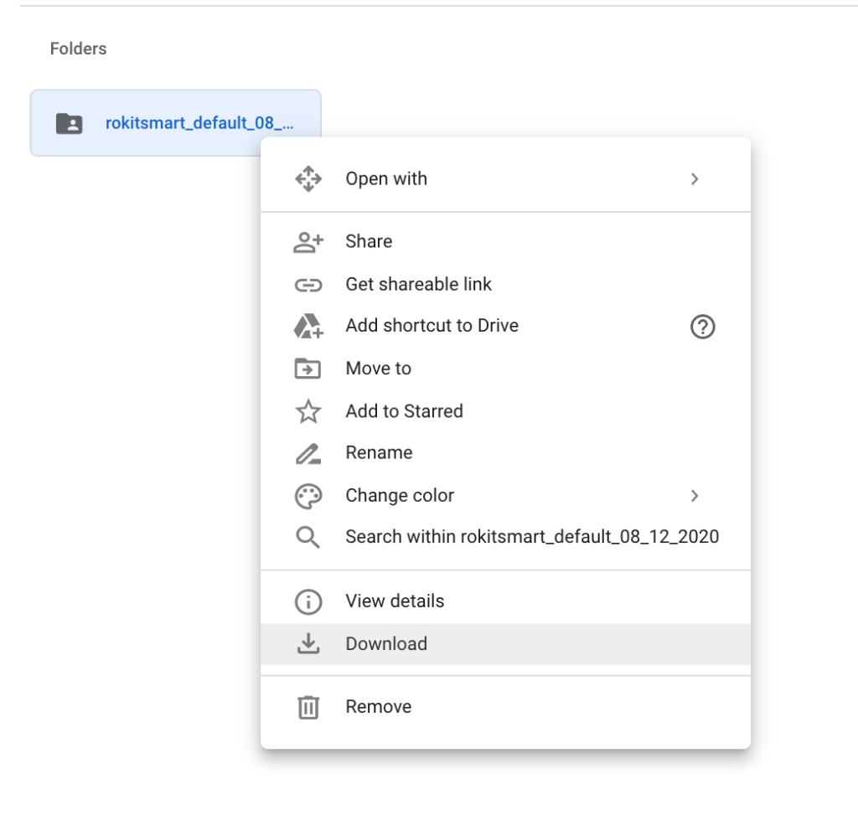Expand the Change color submenu chevron
This screenshot has width=858, height=820.
[694, 496]
